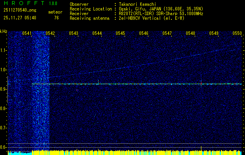Viewport: 245px width, 155px height.
Task: Click the cyan level bars at bottom left
Action: (20, 153)
